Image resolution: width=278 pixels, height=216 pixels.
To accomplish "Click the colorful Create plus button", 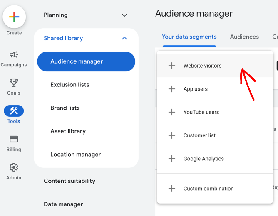I will pos(14,17).
